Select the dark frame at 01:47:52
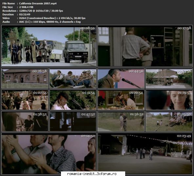Screen dimensions: 194x176 (73, 121)
